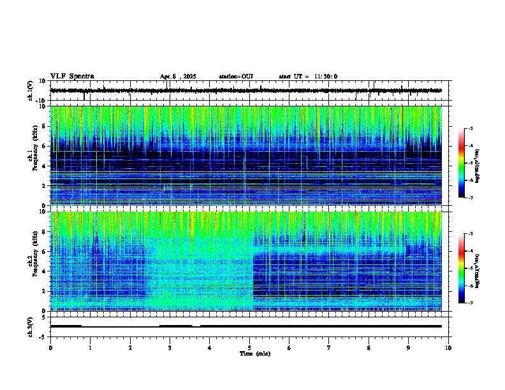Screen dimensions: 505x390
Task: Click the "ch.3(V)" axis label
Action: coord(31,327)
